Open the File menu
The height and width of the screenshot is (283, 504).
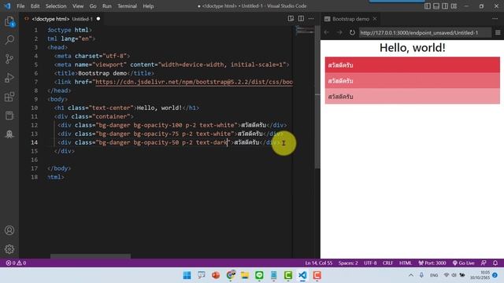[20, 6]
